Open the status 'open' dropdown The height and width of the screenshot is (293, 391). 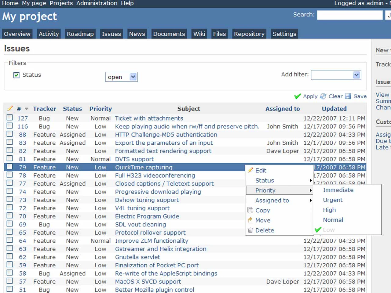click(121, 77)
